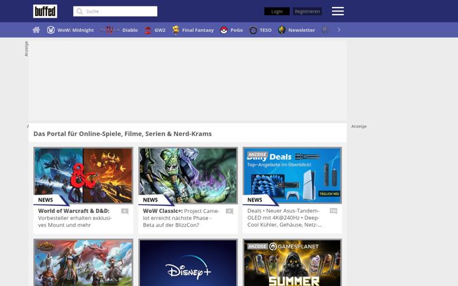Viewport: 458px width, 286px height.
Task: Open the Diablo nav item
Action: pos(130,30)
